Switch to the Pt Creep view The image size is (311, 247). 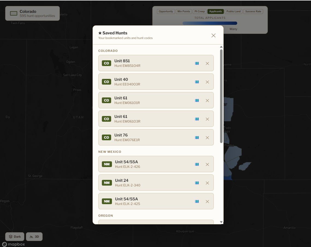pos(200,11)
